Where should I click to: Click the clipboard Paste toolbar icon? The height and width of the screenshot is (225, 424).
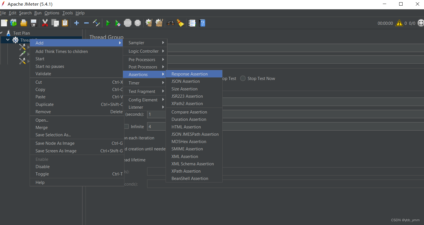tap(65, 23)
